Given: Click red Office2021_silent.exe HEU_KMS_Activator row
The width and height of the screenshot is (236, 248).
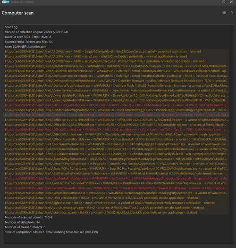Looking at the screenshot, I should tap(116, 130).
